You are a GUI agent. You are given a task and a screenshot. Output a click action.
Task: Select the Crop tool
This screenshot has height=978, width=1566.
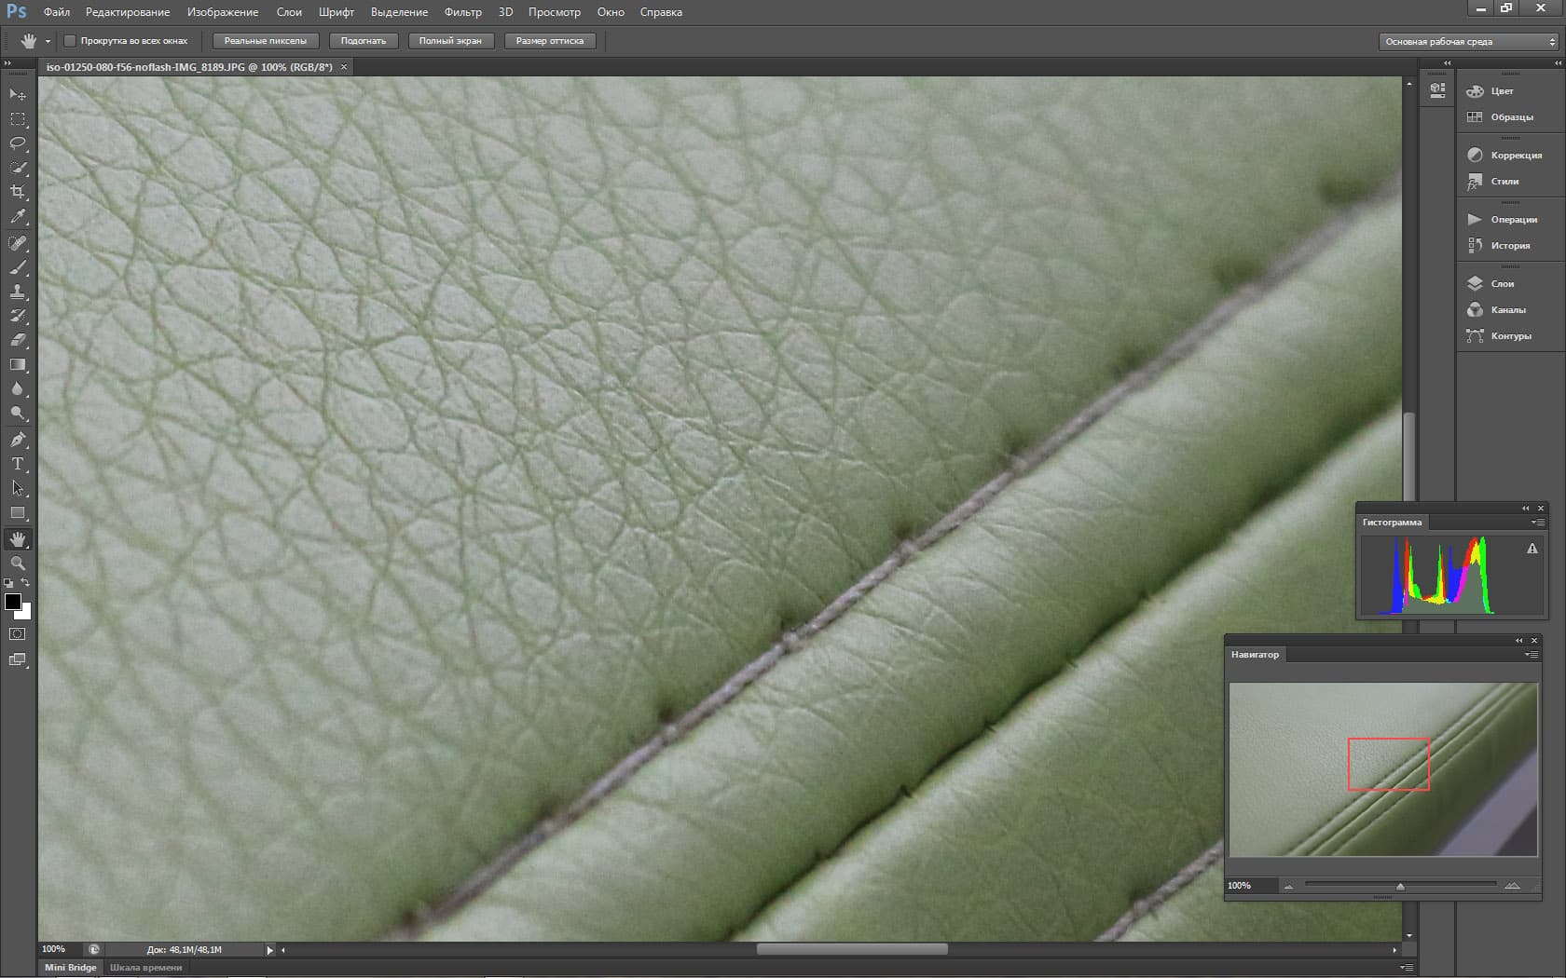18,192
